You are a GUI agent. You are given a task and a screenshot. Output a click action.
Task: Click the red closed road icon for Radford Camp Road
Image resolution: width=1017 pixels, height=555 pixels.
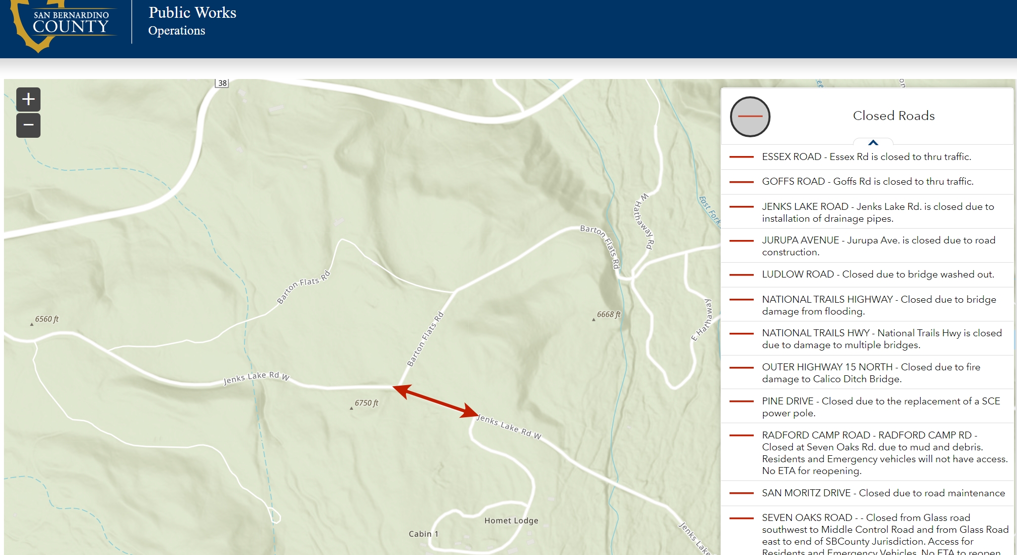pyautogui.click(x=741, y=435)
